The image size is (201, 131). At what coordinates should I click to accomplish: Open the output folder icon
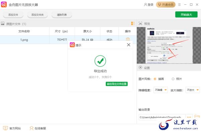[x=197, y=117]
